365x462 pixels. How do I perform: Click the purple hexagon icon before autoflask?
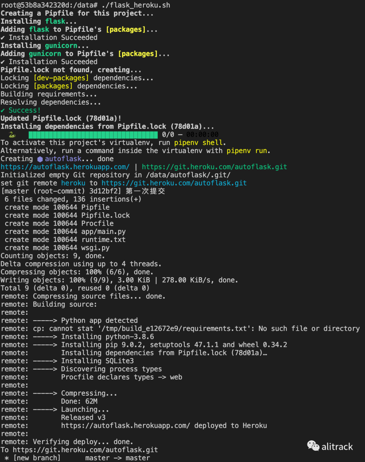pyautogui.click(x=40, y=159)
